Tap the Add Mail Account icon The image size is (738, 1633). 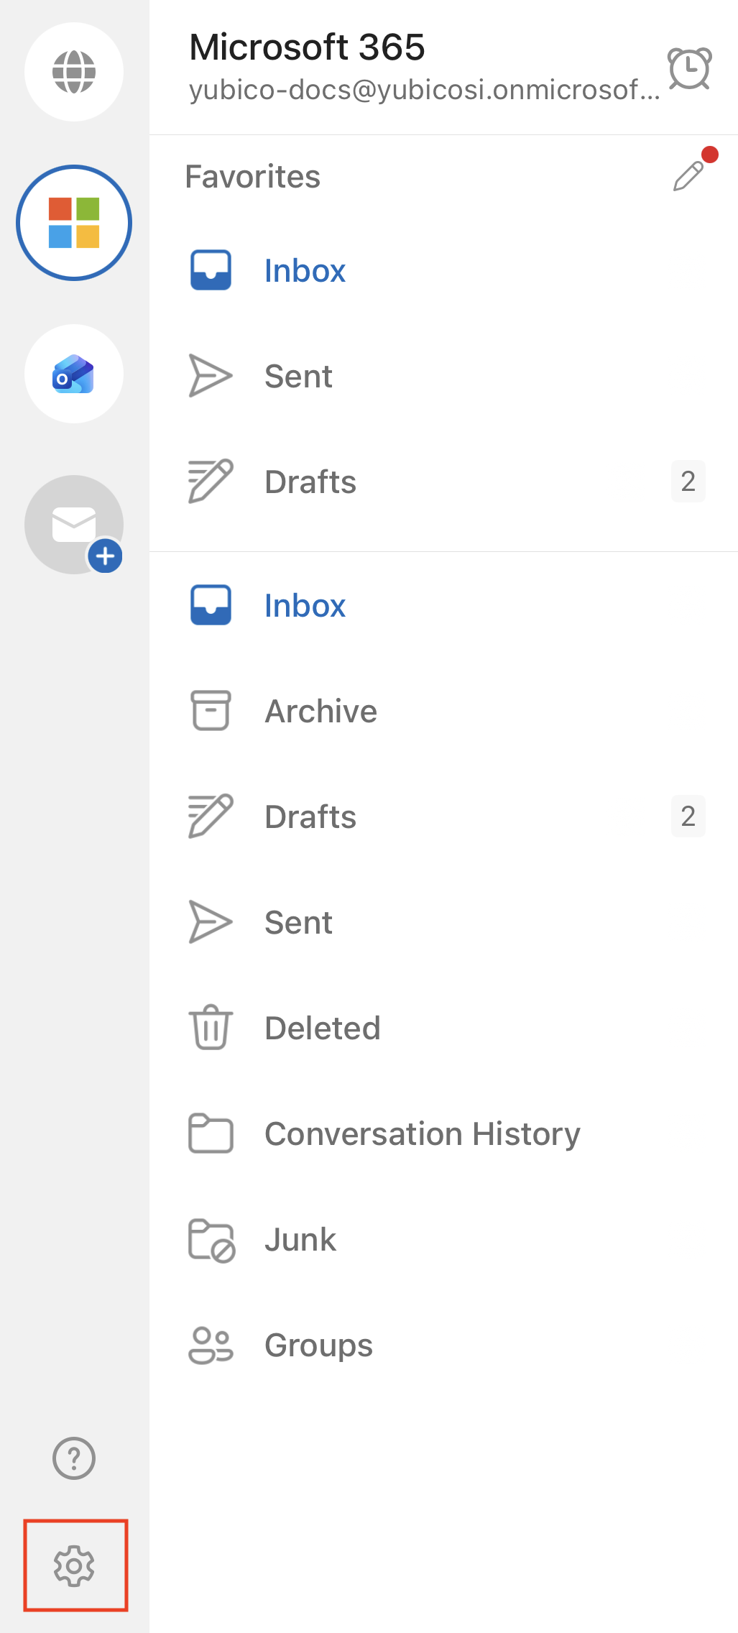point(74,525)
